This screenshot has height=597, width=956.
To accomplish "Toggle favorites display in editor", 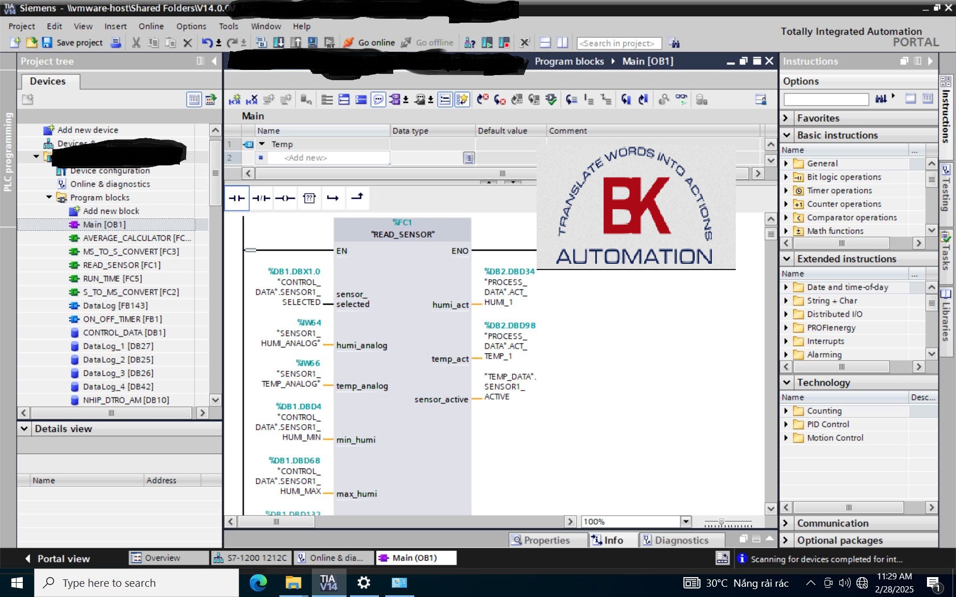I will coord(462,100).
